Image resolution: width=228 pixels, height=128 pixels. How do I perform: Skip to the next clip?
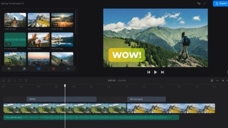[162, 72]
